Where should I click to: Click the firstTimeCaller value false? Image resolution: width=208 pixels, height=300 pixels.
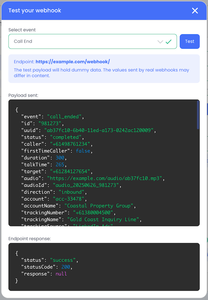tap(83, 151)
